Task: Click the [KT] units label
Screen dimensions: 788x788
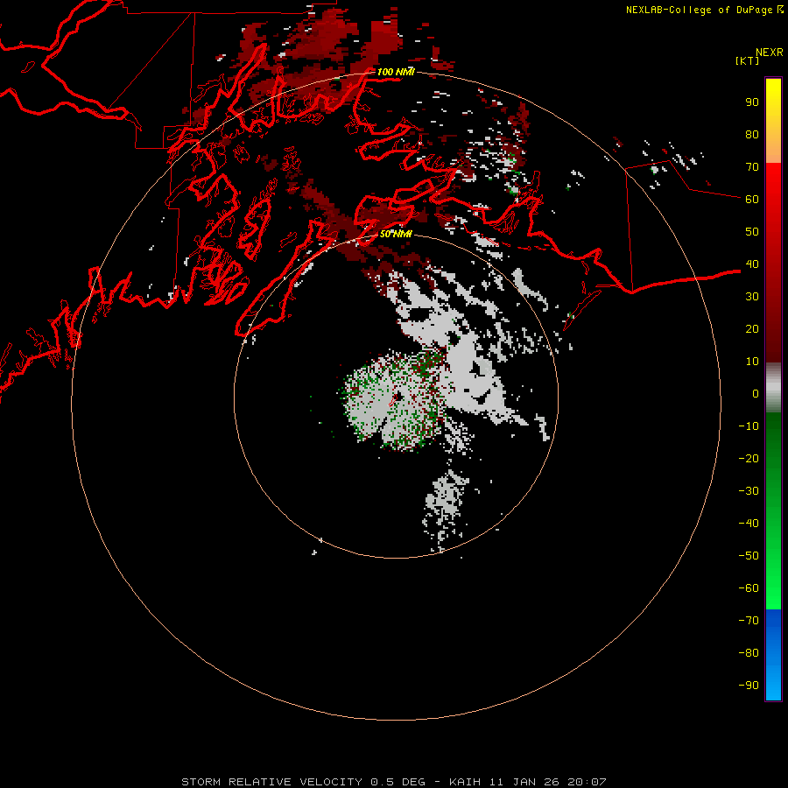Action: tap(748, 60)
